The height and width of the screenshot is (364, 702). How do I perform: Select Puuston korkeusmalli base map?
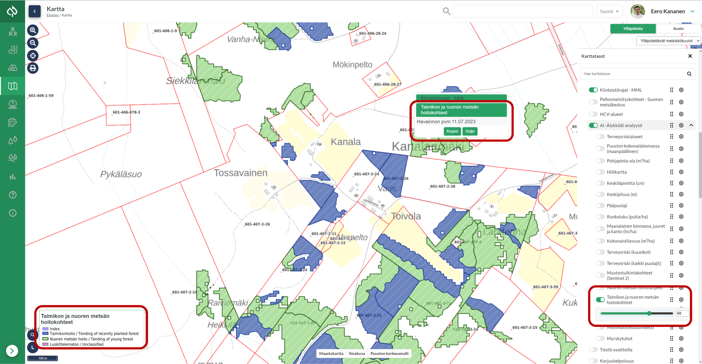click(x=389, y=354)
